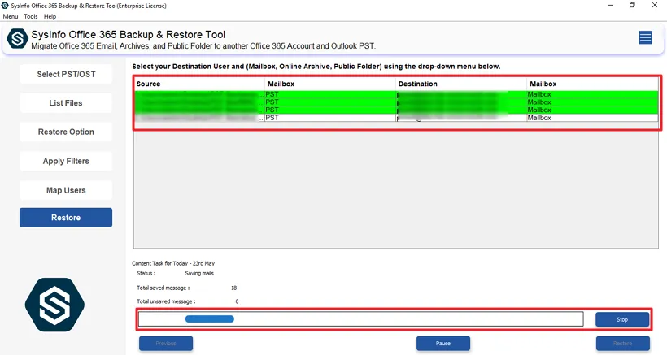667x355 pixels.
Task: Click the Source column header
Action: coord(199,84)
